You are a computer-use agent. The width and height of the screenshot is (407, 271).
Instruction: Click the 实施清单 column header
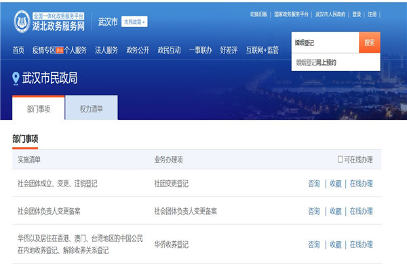coord(28,159)
